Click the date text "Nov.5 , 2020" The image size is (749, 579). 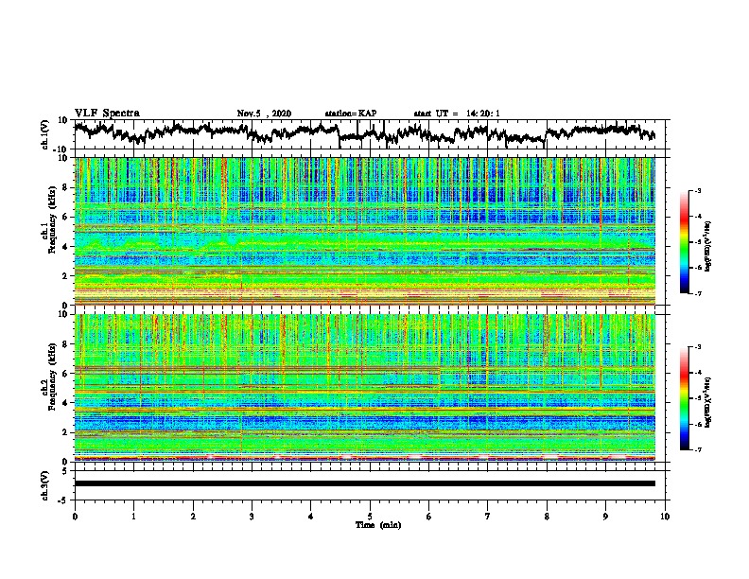click(x=264, y=114)
